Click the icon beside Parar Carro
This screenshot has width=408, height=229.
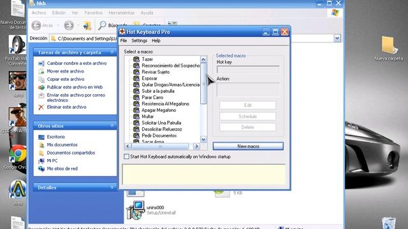136,97
